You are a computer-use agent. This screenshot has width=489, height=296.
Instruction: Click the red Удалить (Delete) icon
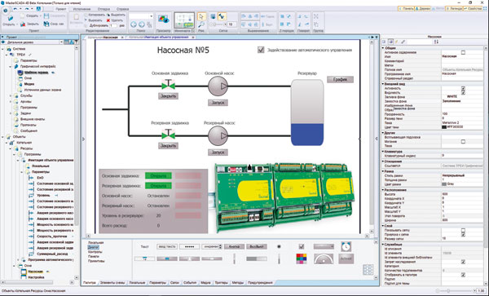pyautogui.click(x=108, y=20)
